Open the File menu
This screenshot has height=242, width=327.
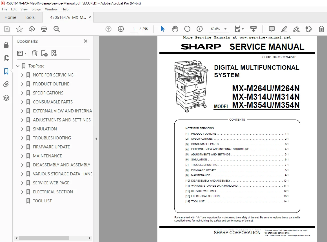tap(5, 9)
